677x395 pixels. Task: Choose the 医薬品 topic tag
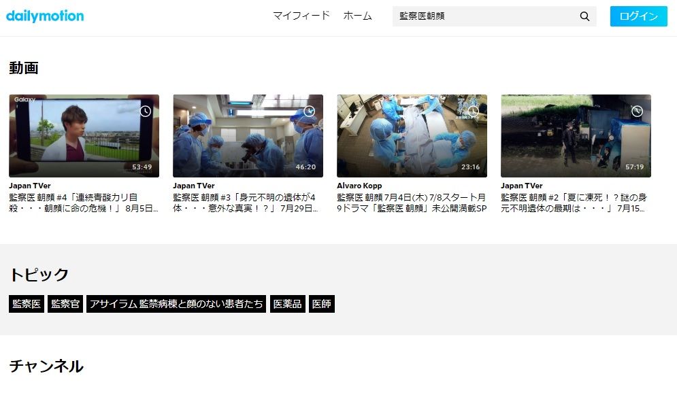(287, 304)
